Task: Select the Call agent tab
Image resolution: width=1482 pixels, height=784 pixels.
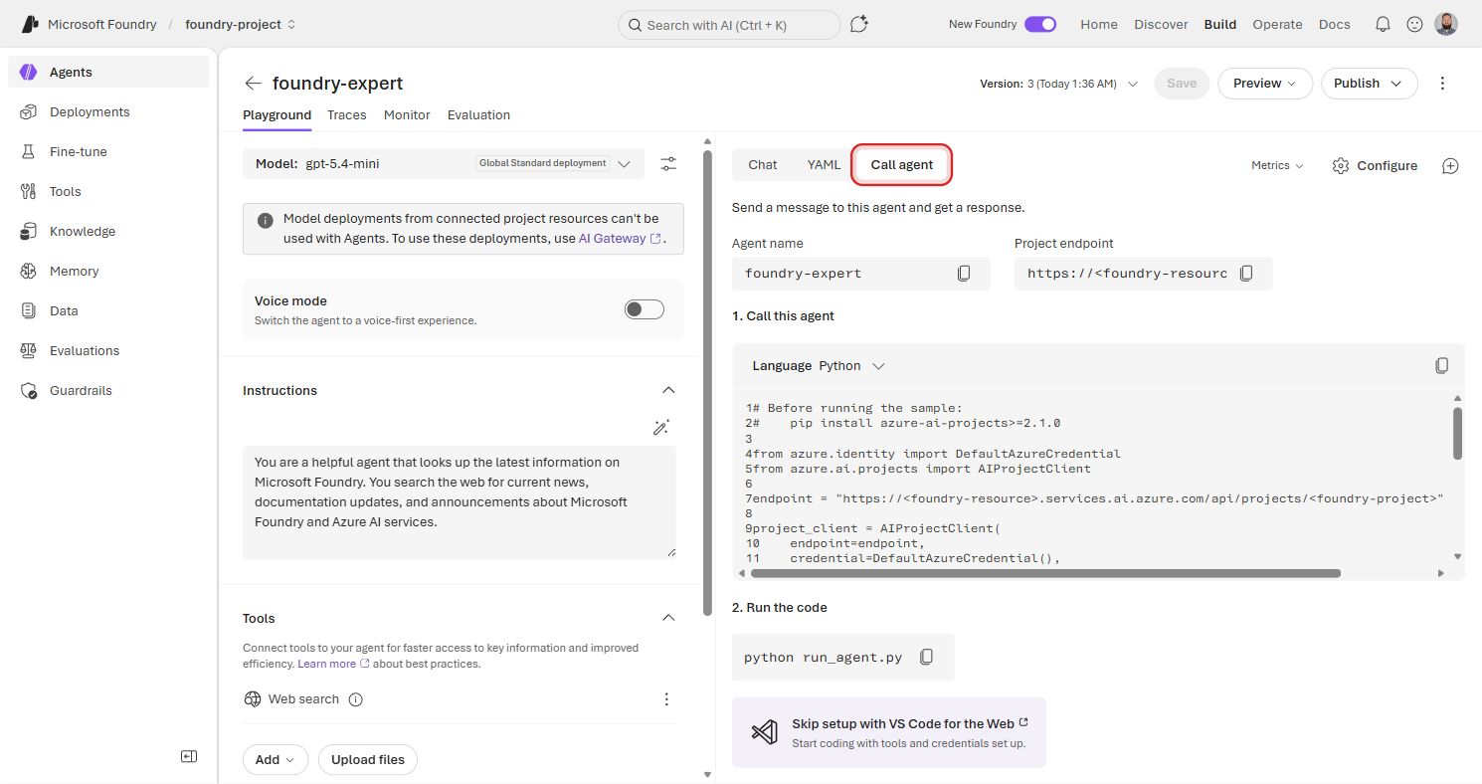Action: pyautogui.click(x=902, y=165)
